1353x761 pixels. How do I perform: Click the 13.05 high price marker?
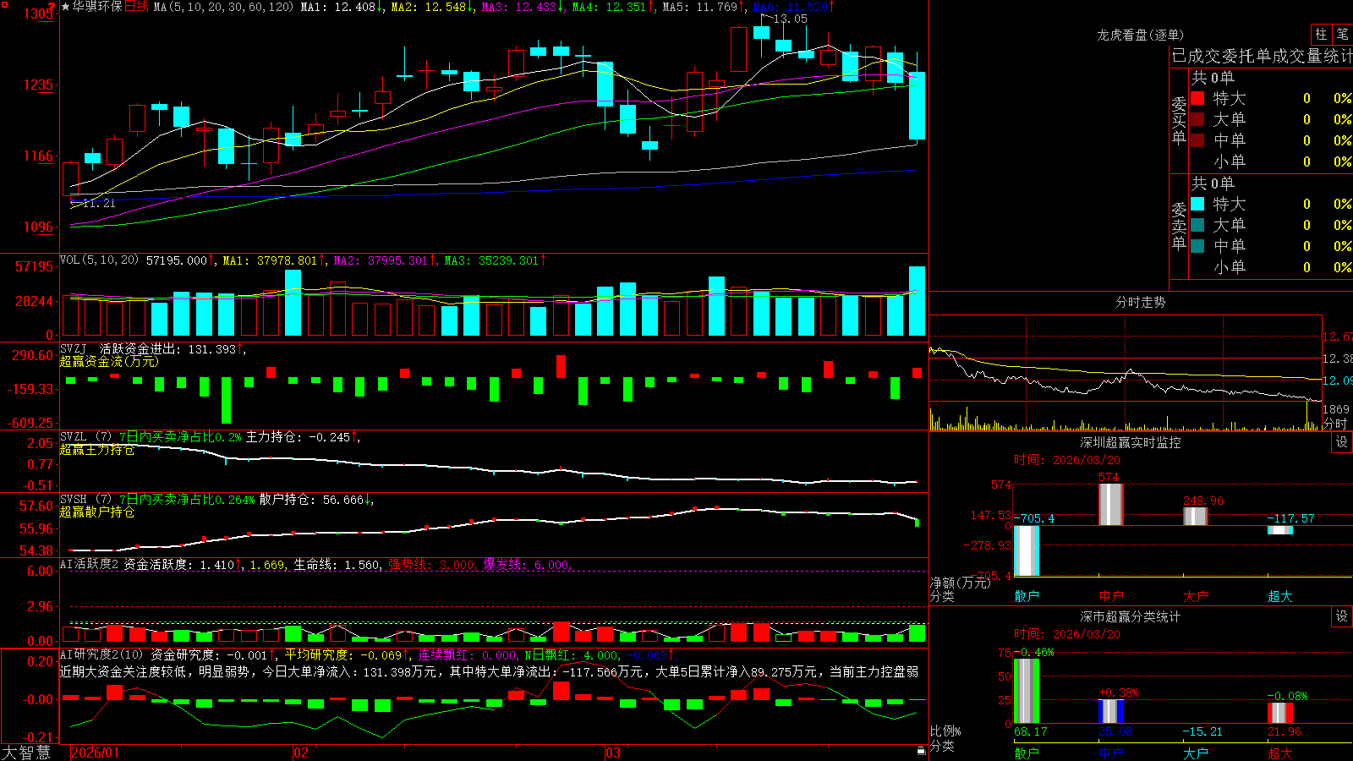(x=790, y=19)
